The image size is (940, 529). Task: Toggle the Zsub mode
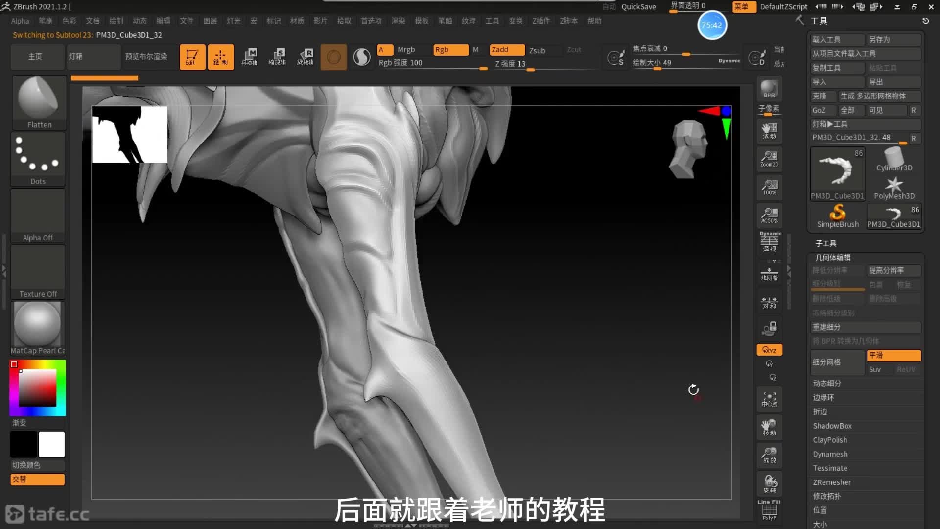(537, 50)
